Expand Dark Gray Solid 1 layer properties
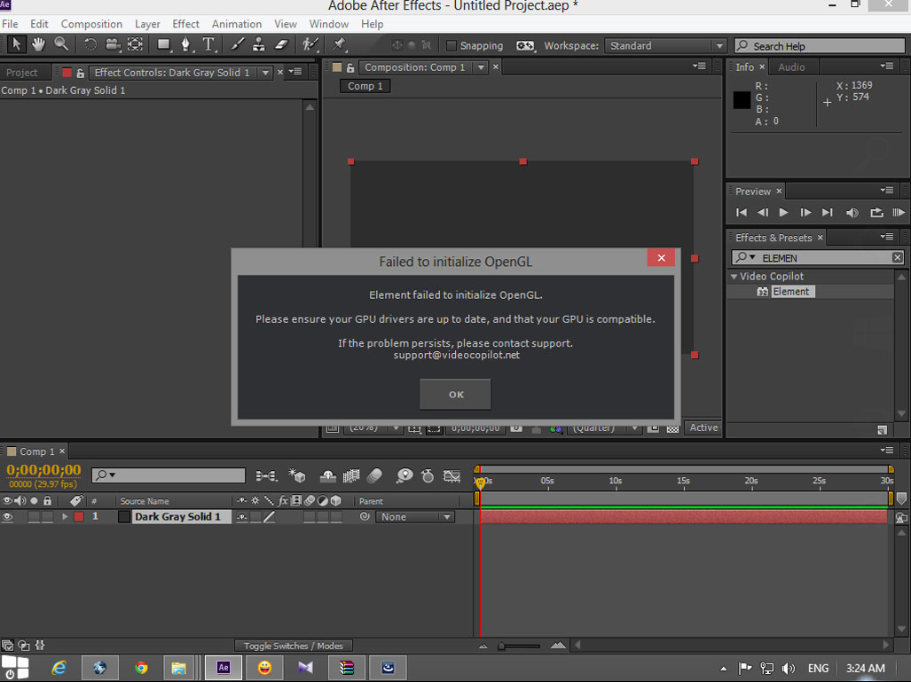This screenshot has width=911, height=682. click(x=65, y=516)
